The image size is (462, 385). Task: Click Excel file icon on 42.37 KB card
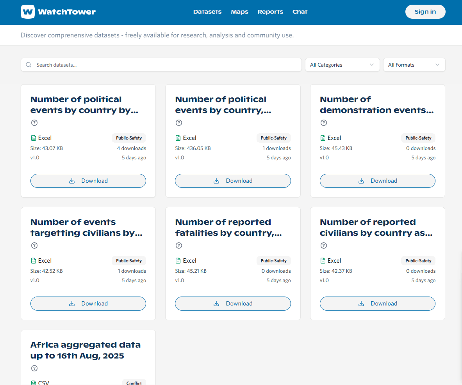(323, 261)
